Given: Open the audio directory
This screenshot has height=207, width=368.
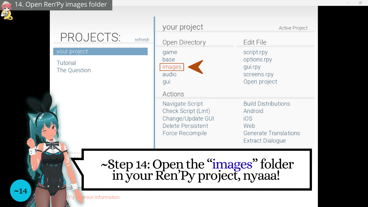Looking at the screenshot, I should click(x=169, y=74).
